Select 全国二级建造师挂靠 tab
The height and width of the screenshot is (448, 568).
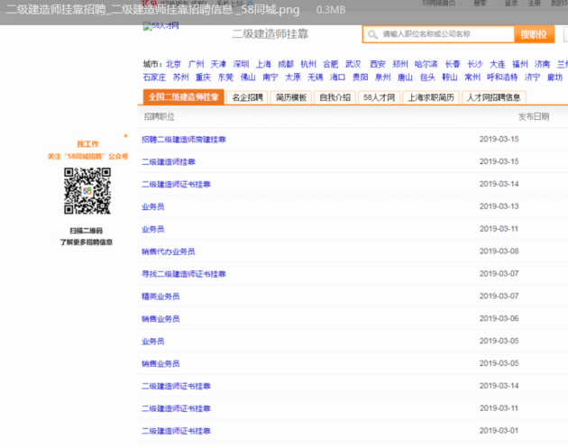pyautogui.click(x=183, y=97)
